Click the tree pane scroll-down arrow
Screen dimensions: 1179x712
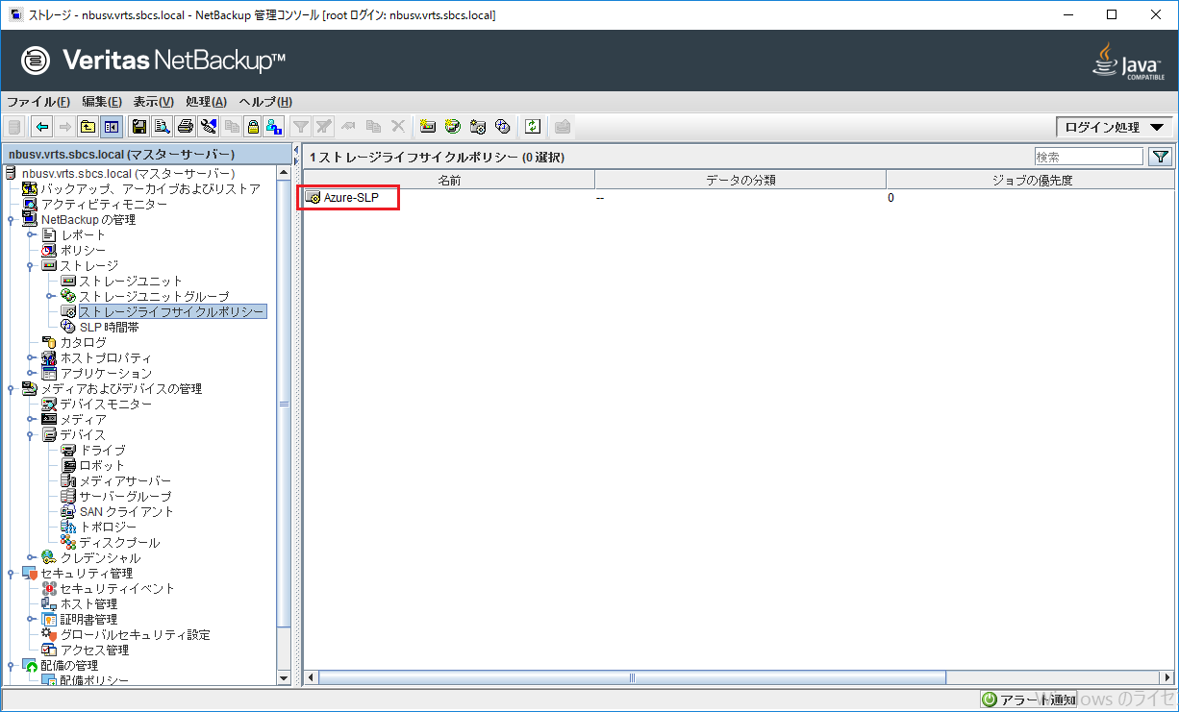(x=283, y=678)
